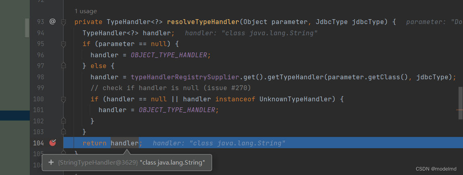Click line number 101 in gutter

38,110
